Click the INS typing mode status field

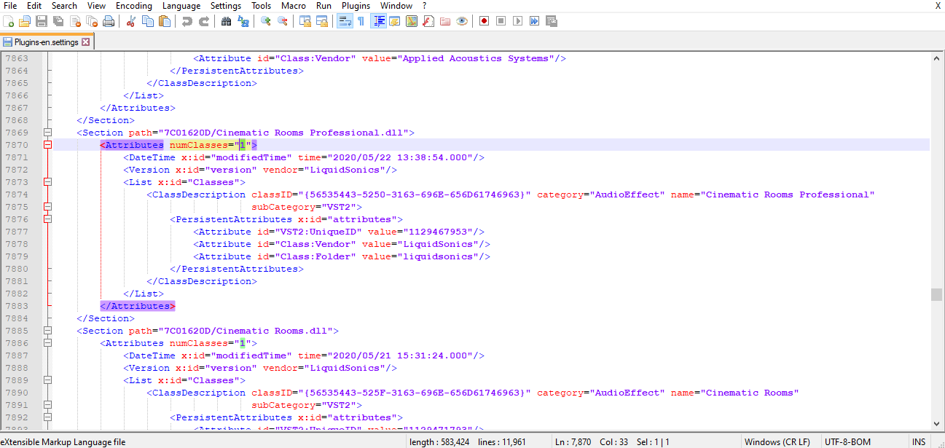click(x=919, y=442)
